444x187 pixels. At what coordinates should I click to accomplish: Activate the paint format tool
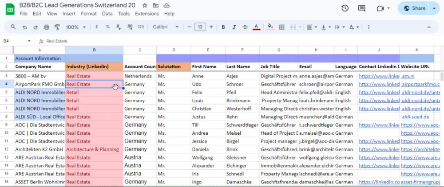57,27
